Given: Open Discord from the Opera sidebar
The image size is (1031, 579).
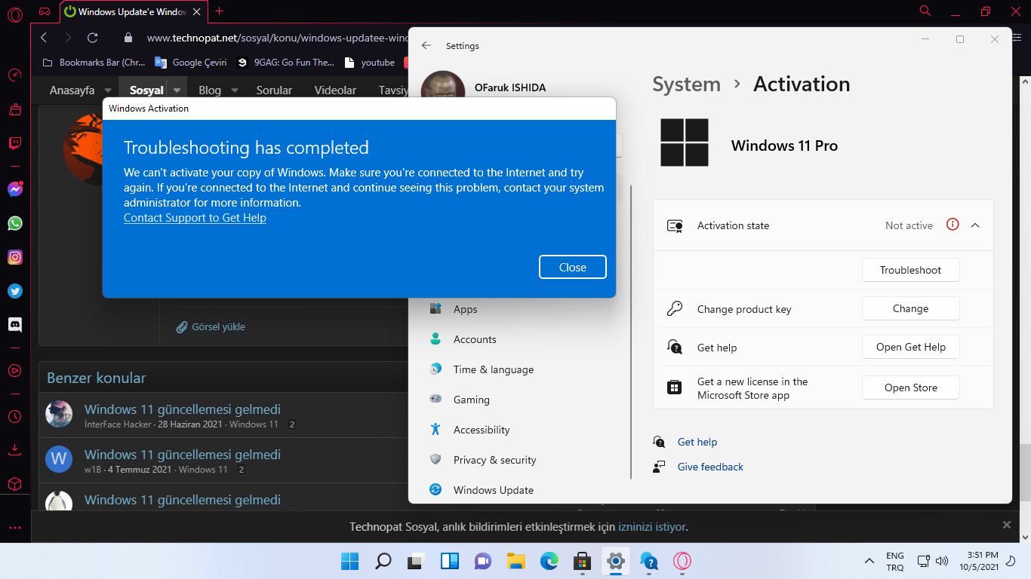Looking at the screenshot, I should (15, 325).
